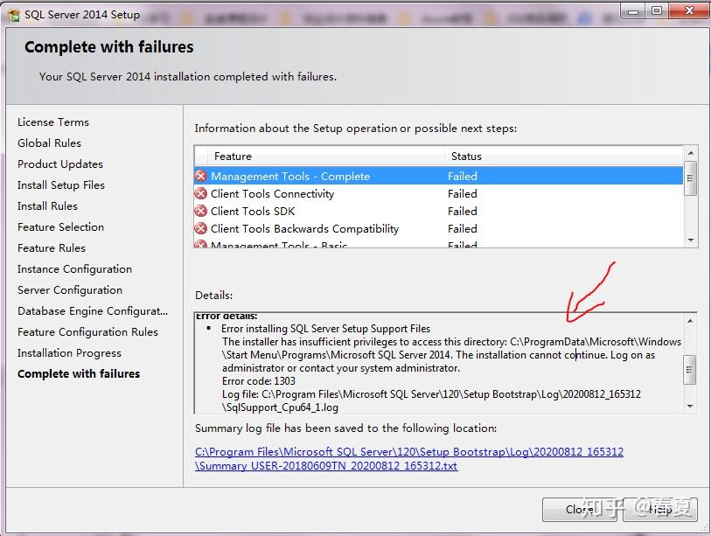Screen dimensions: 711x536
Task: Click the error icon beside Client Tools Backwards Compatibility
Action: [x=201, y=228]
